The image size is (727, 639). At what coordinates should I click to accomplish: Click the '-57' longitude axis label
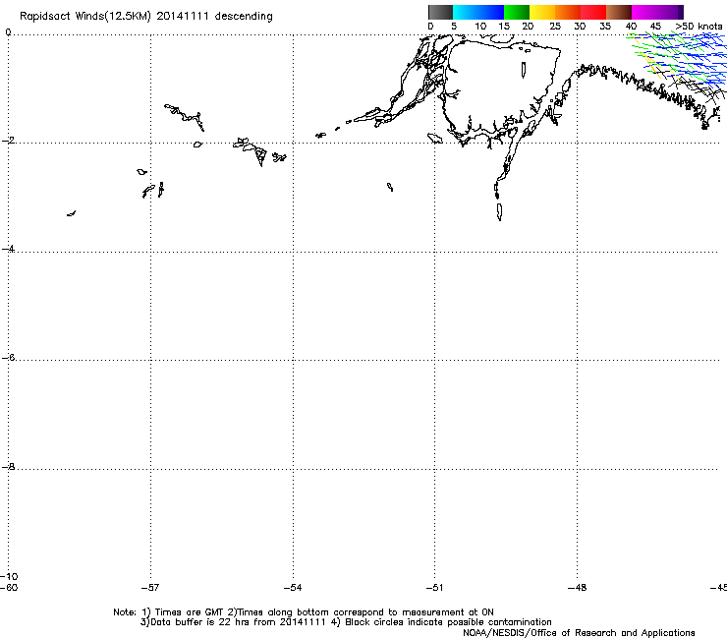(150, 588)
